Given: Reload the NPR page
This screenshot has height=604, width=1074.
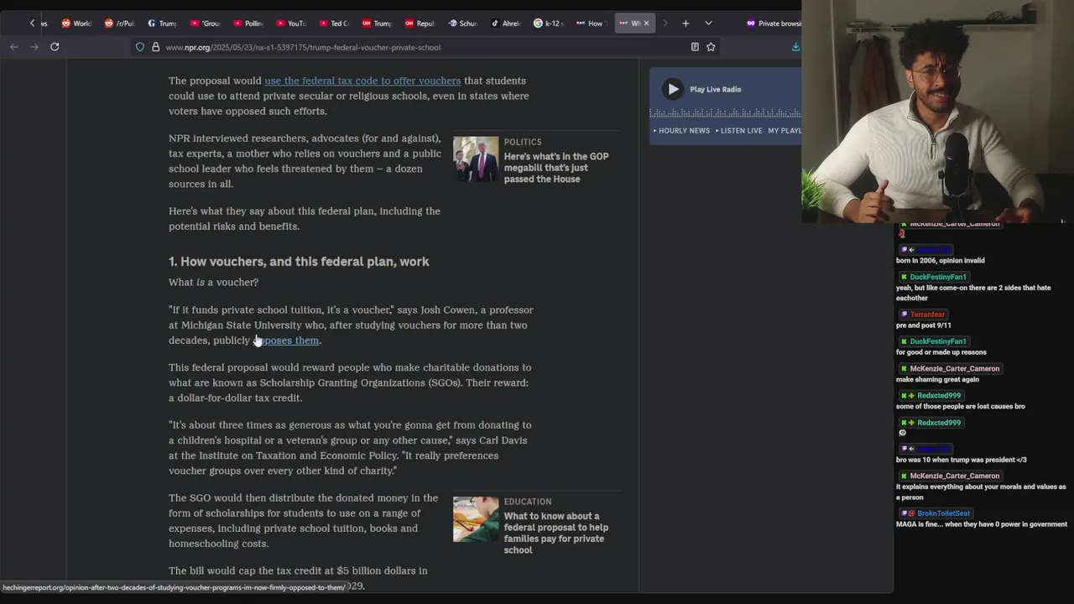Looking at the screenshot, I should coord(55,47).
